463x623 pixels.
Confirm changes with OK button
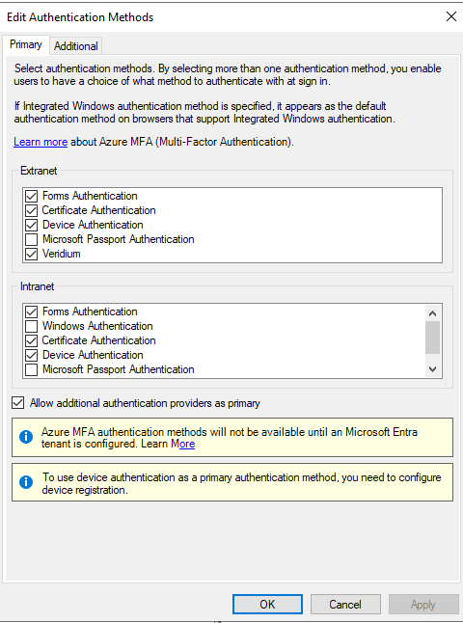(267, 605)
